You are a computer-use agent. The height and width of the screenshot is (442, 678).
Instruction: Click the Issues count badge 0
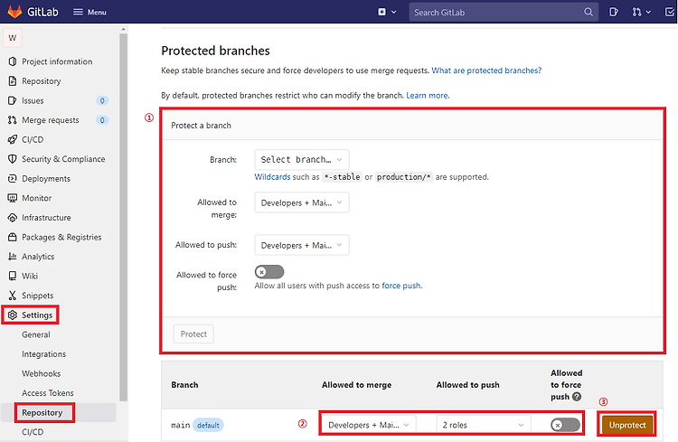click(102, 100)
